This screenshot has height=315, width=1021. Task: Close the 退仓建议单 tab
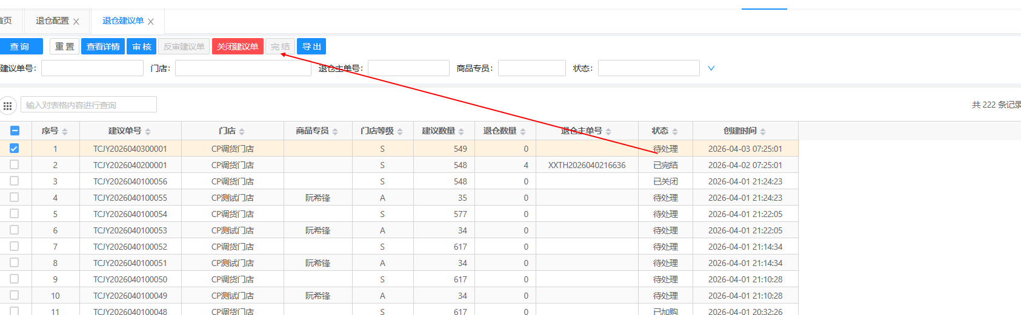151,22
